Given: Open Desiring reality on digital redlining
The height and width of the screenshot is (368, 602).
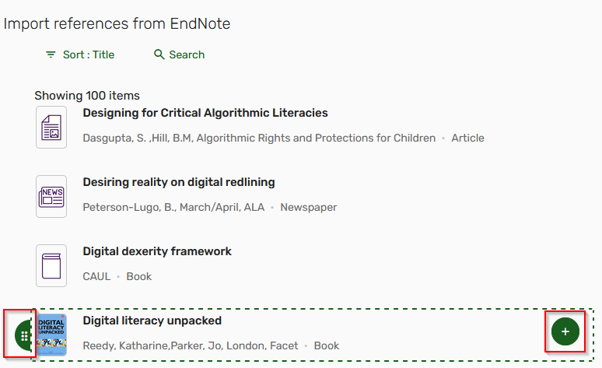Looking at the screenshot, I should point(179,182).
